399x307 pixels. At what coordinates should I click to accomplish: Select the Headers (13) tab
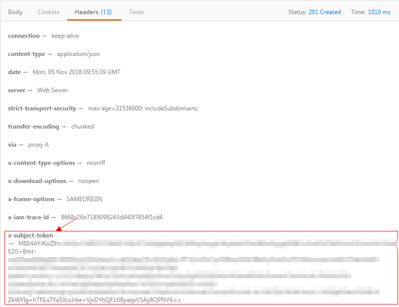93,12
